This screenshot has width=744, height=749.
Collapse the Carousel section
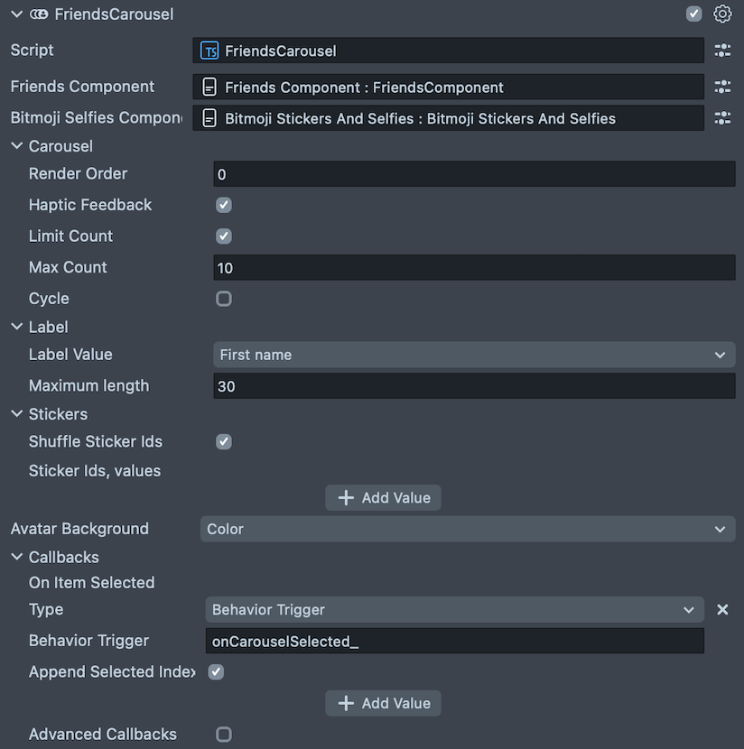17,146
